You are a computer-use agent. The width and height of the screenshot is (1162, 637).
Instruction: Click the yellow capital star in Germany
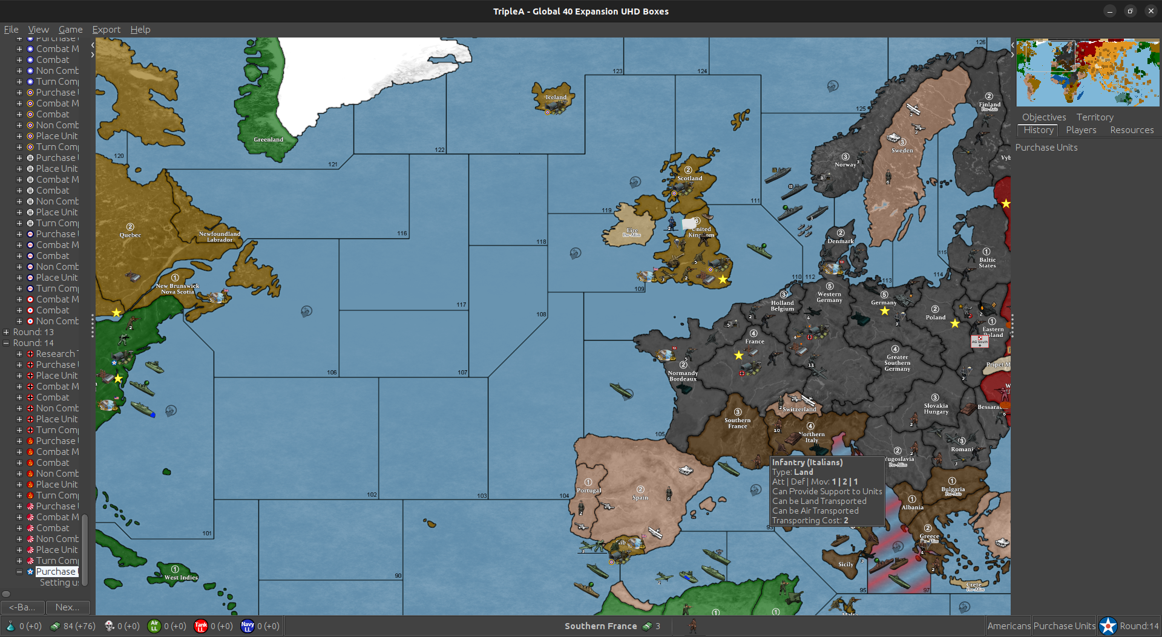click(885, 311)
